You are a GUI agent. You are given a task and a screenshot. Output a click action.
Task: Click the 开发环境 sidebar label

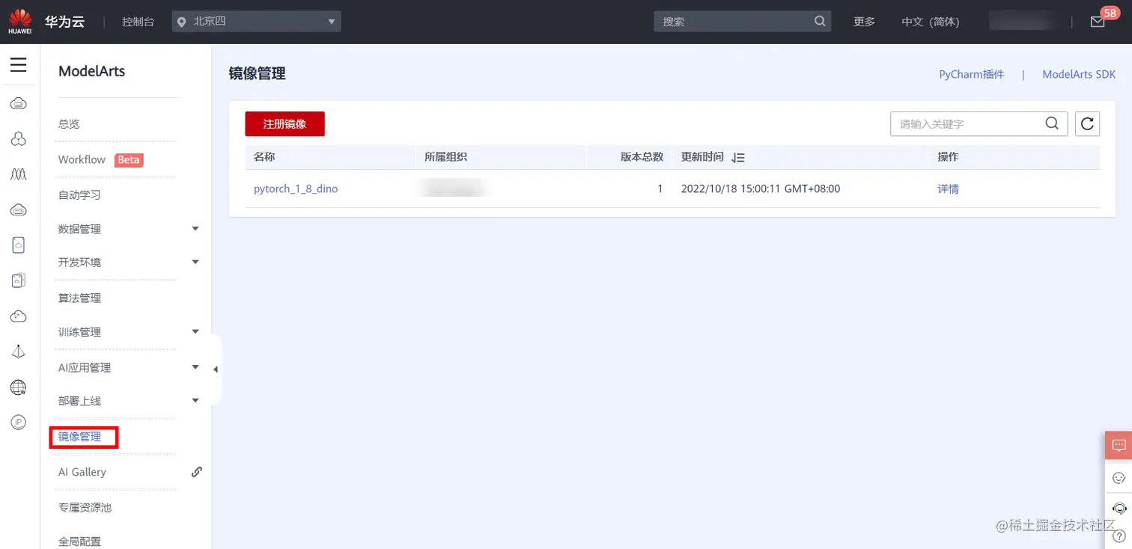coord(79,263)
